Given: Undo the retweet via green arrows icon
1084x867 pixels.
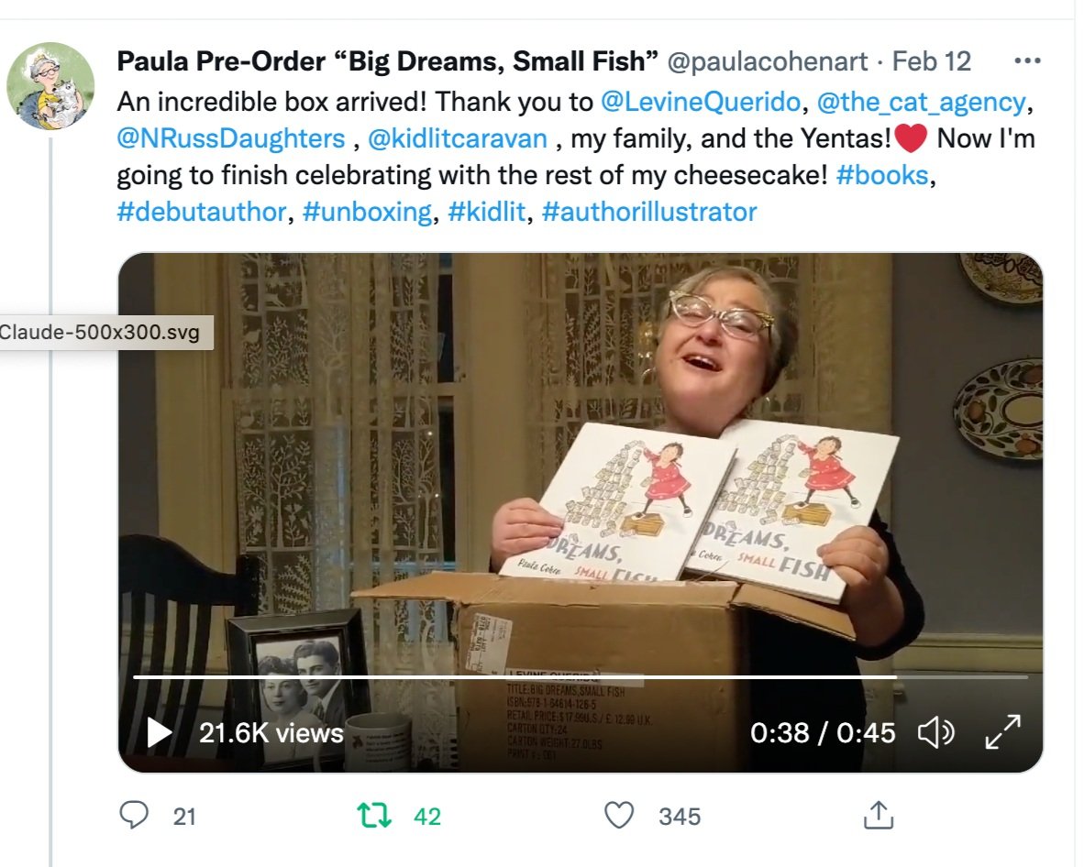Looking at the screenshot, I should pyautogui.click(x=374, y=816).
